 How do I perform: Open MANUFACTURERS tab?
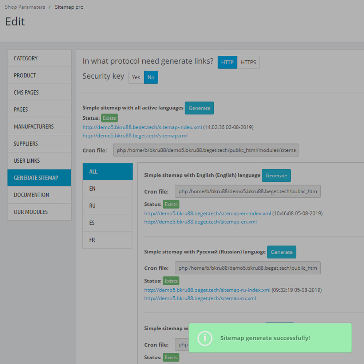(x=39, y=127)
